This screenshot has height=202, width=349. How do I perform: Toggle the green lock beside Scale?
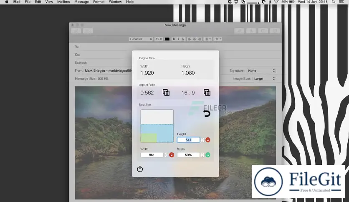pos(208,155)
